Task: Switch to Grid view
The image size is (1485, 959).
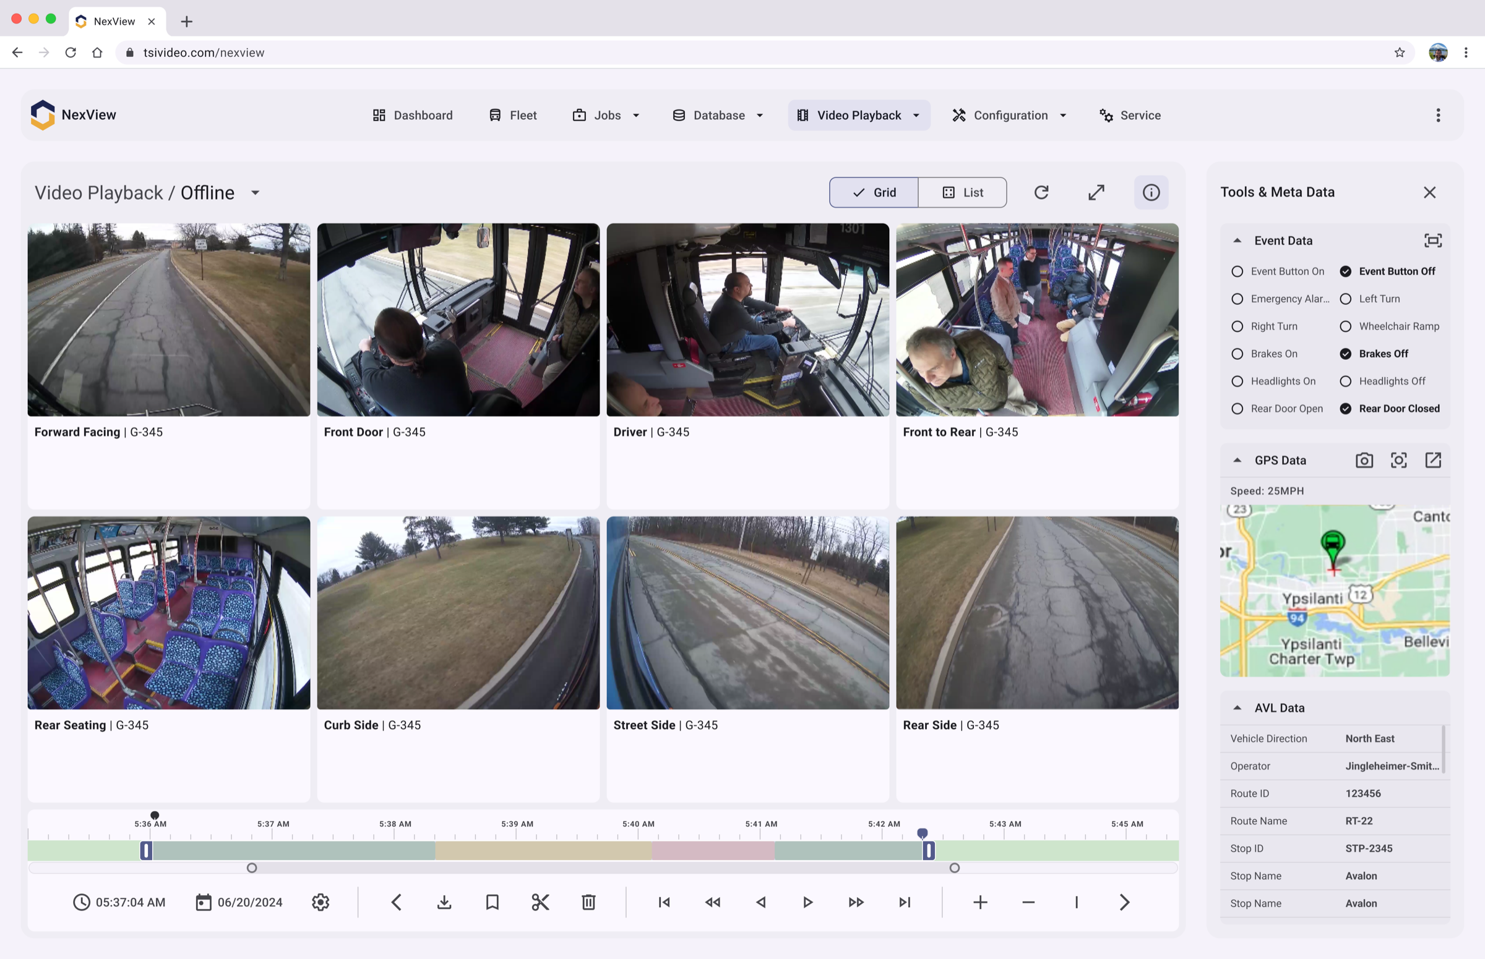Action: coord(874,192)
